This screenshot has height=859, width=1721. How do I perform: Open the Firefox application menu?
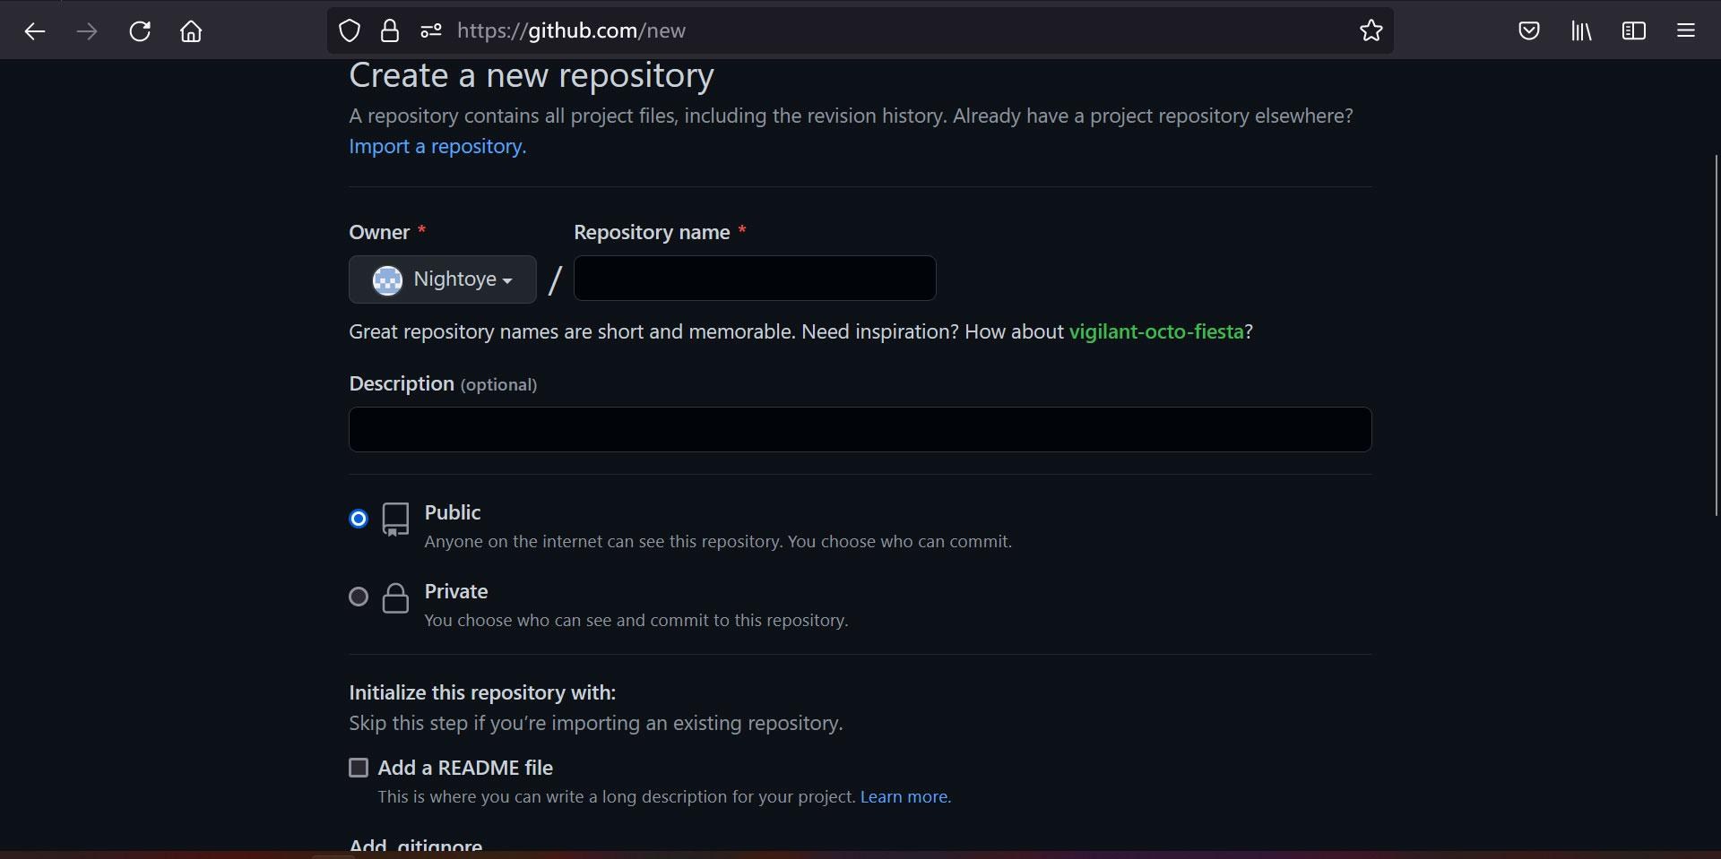(x=1685, y=30)
